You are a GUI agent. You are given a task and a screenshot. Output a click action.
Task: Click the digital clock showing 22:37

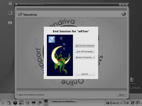(135, 103)
